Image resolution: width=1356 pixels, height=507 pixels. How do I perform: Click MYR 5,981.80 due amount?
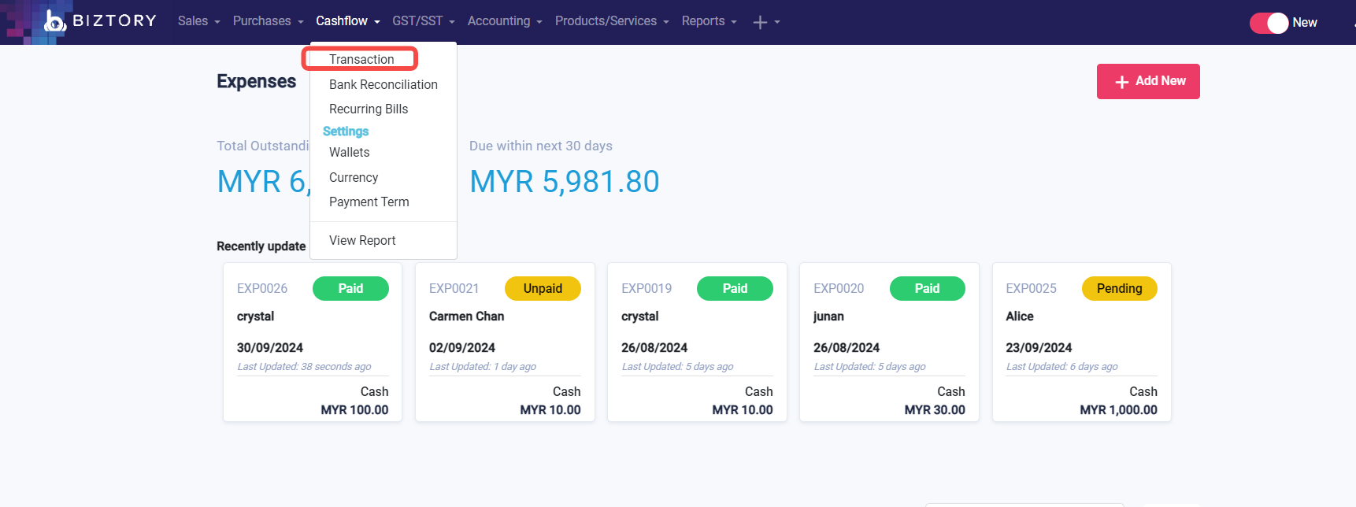[565, 182]
